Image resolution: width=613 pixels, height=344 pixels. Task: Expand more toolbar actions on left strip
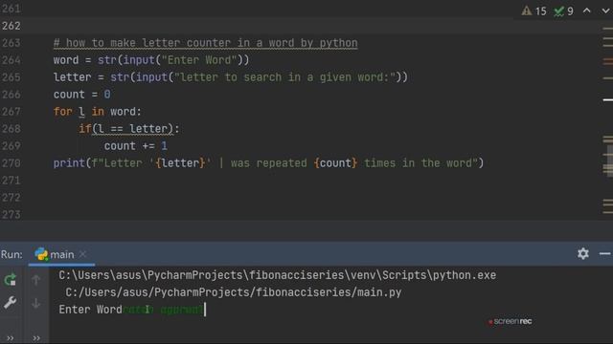pos(11,337)
